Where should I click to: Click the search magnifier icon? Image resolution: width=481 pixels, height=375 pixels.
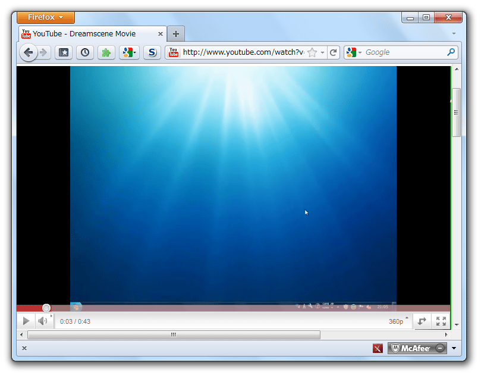451,52
